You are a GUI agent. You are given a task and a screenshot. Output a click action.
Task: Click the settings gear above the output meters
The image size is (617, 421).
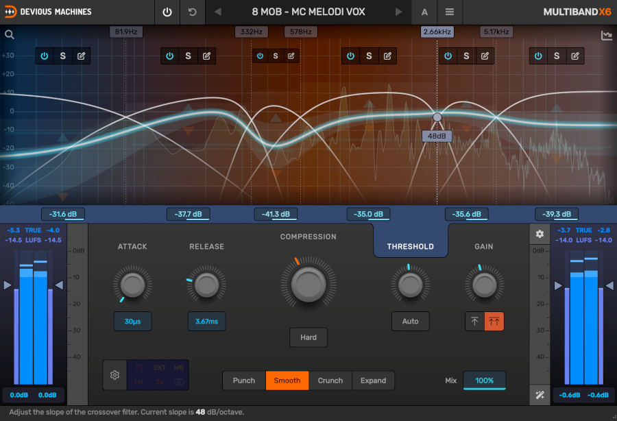click(540, 234)
